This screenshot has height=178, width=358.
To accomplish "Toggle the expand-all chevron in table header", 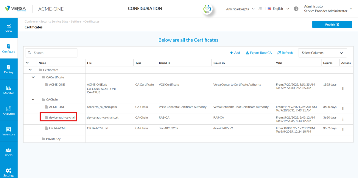I will coord(27,63).
